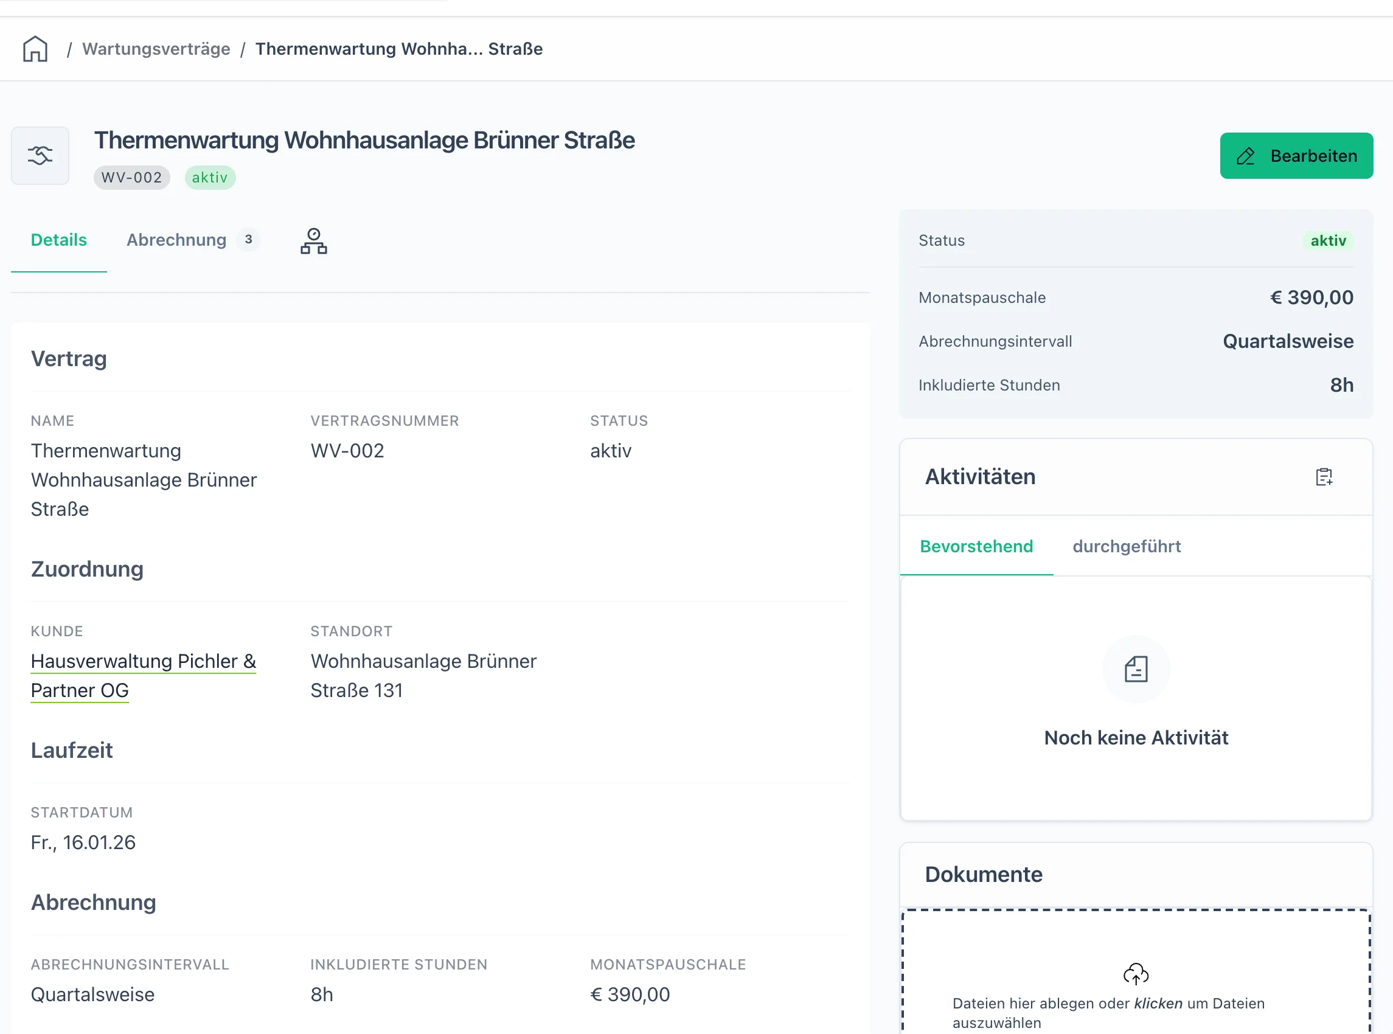Open customer Hausverwaltung Pichler & Partner OG
1393x1034 pixels.
pos(144,676)
